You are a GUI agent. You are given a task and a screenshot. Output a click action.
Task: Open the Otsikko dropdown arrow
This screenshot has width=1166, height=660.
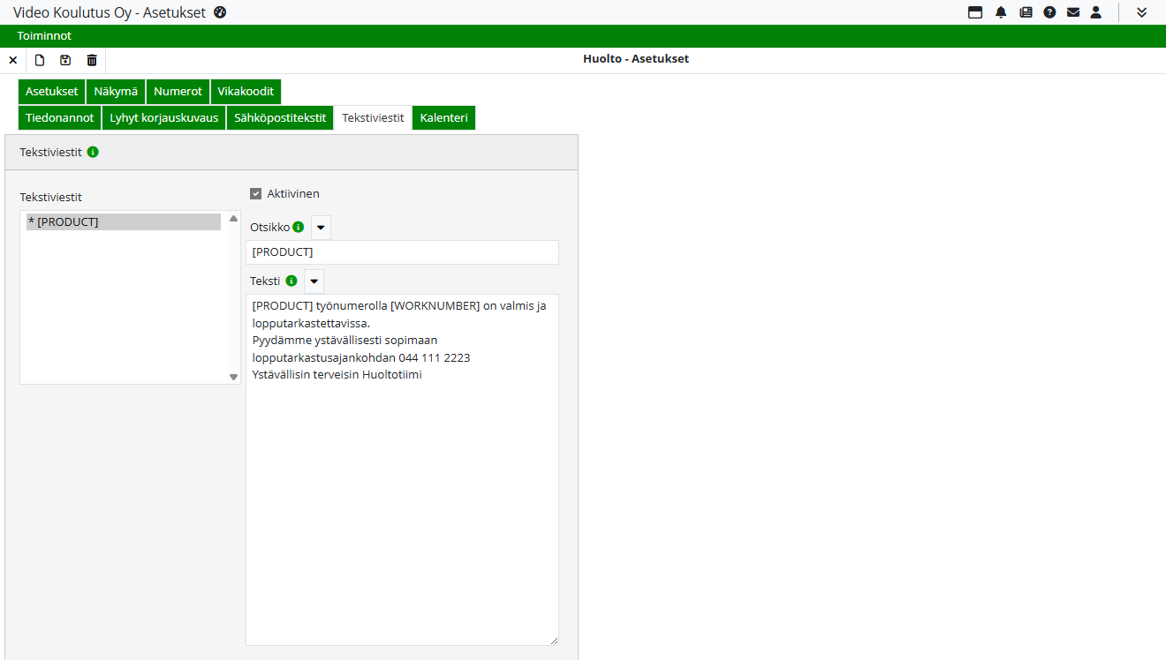(321, 228)
